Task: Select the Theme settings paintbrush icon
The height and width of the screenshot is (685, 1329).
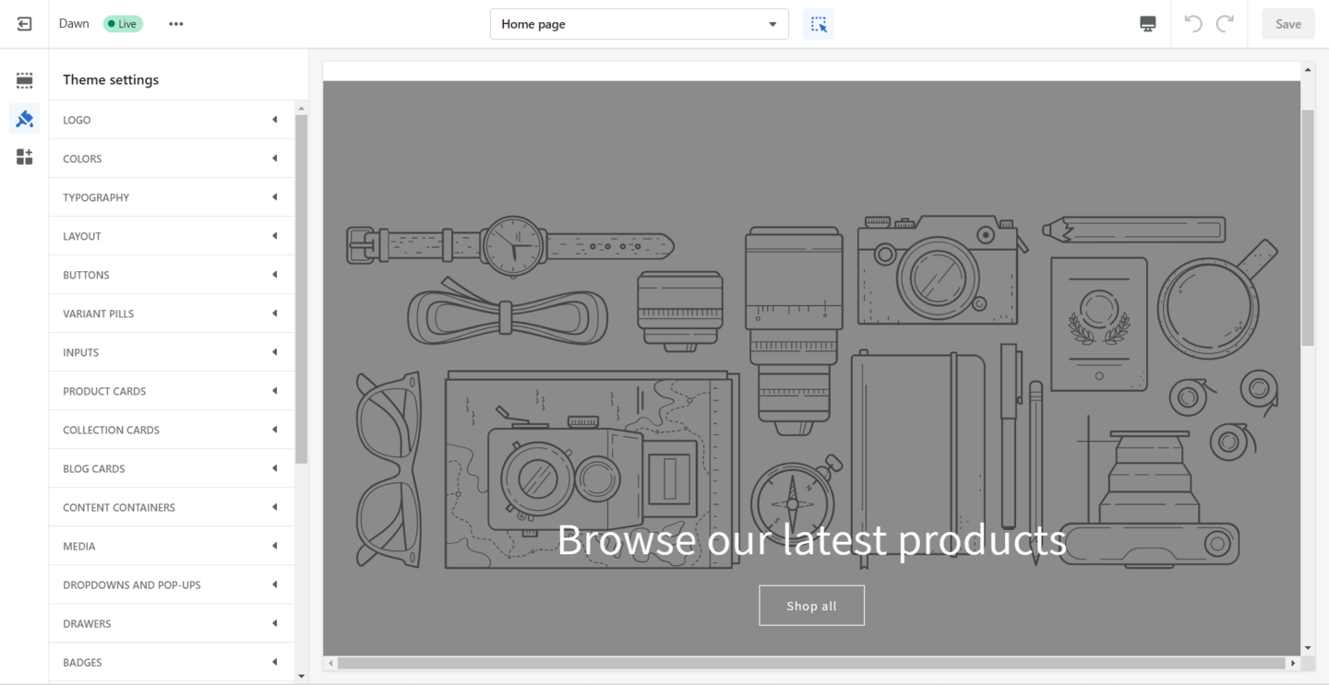Action: pos(24,119)
